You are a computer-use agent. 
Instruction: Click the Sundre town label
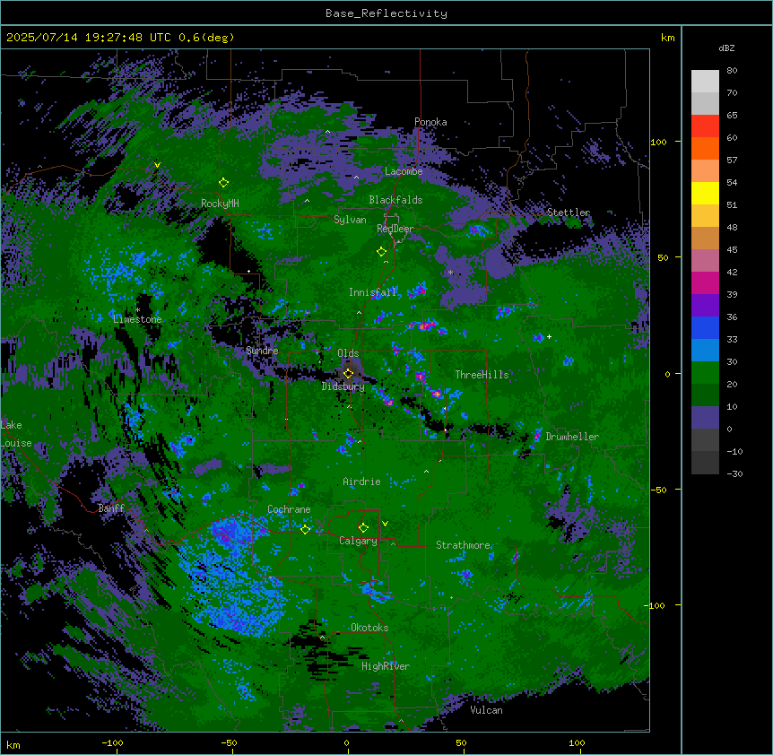262,351
